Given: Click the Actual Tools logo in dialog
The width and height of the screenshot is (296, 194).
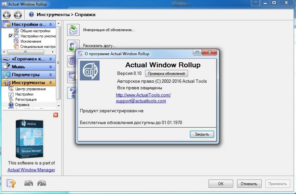Looking at the screenshot, I should 90,71.
